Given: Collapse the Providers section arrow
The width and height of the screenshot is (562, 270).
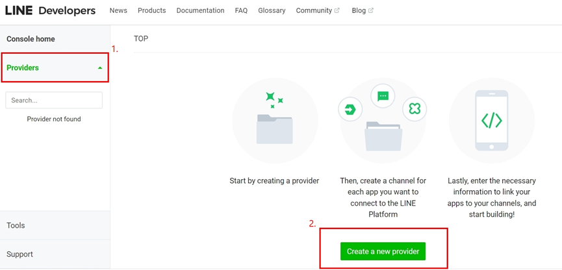Looking at the screenshot, I should click(x=100, y=67).
